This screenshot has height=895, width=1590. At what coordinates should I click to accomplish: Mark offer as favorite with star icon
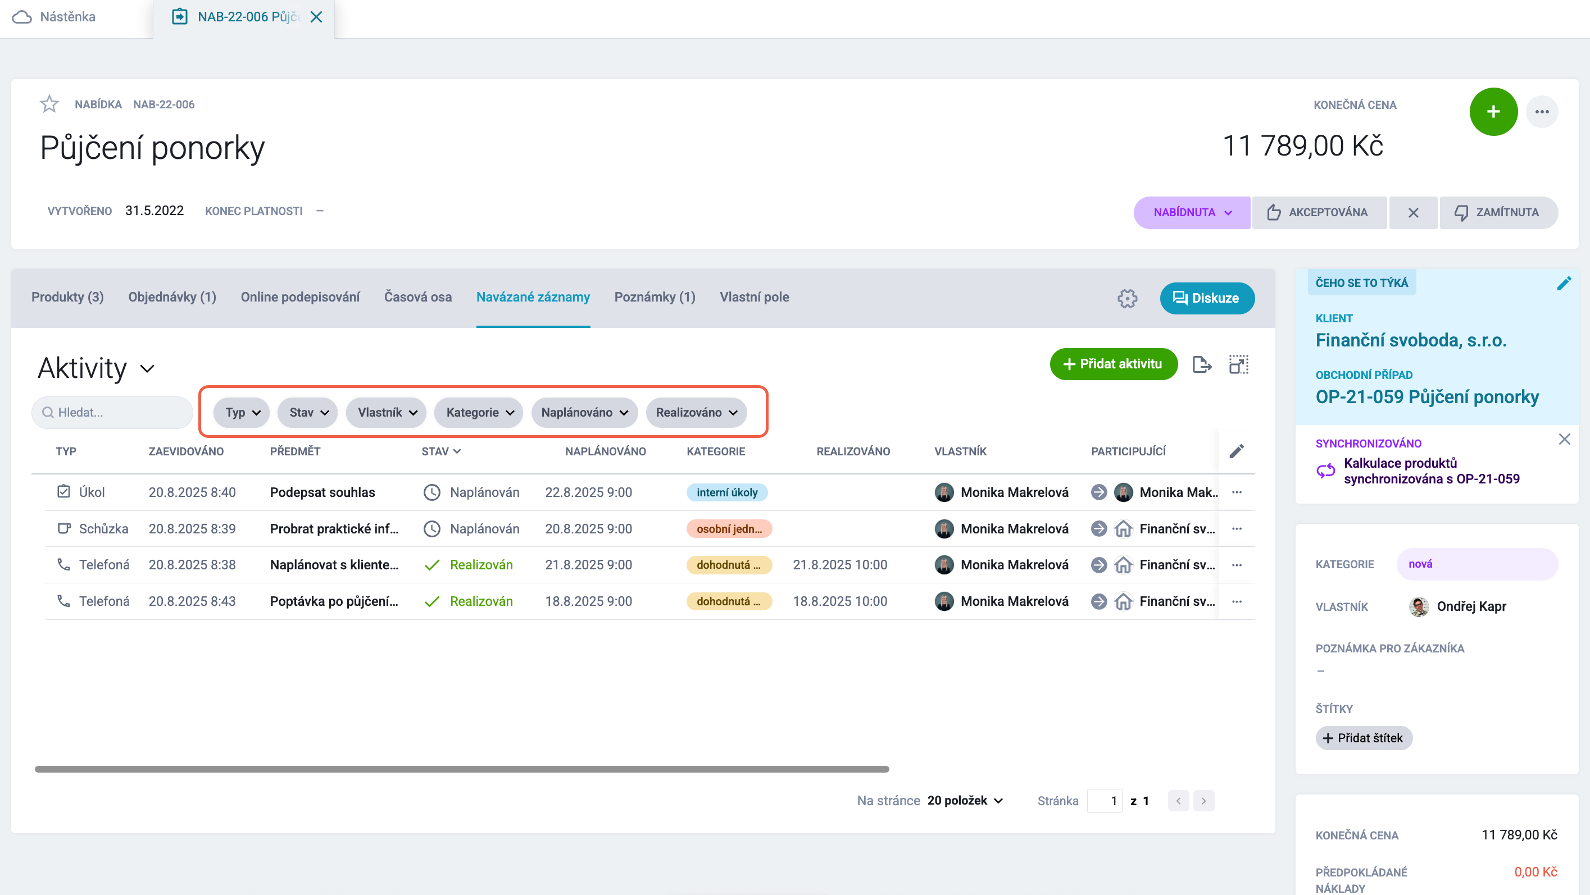(49, 104)
